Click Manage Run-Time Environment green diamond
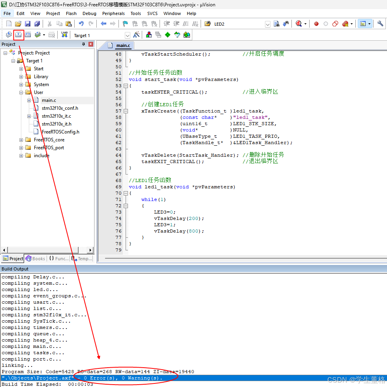This screenshot has width=387, height=387. click(x=167, y=35)
